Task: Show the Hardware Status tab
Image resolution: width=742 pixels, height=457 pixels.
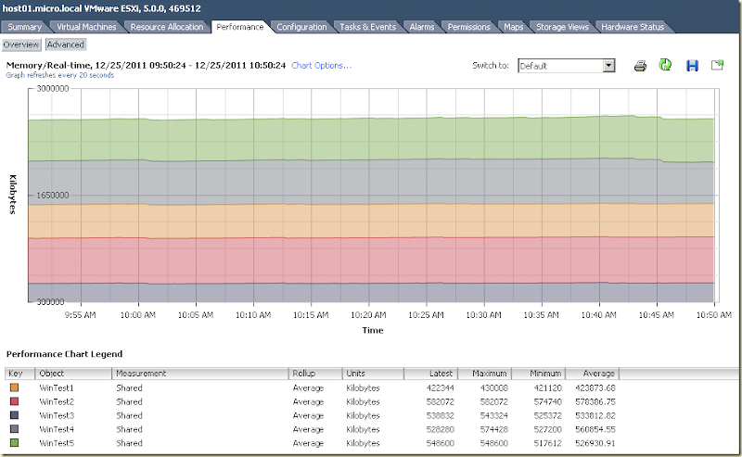Action: point(633,27)
